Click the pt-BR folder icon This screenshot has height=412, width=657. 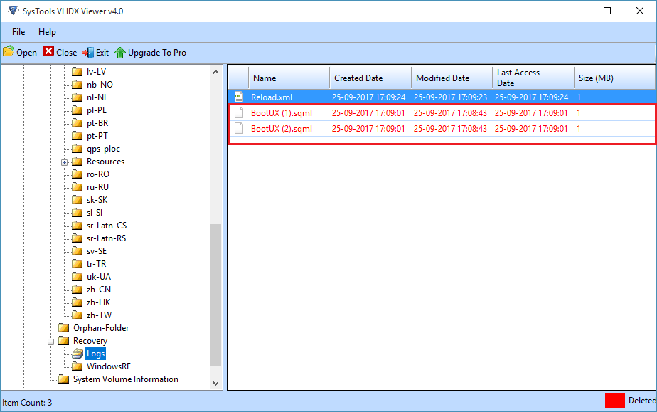click(77, 123)
